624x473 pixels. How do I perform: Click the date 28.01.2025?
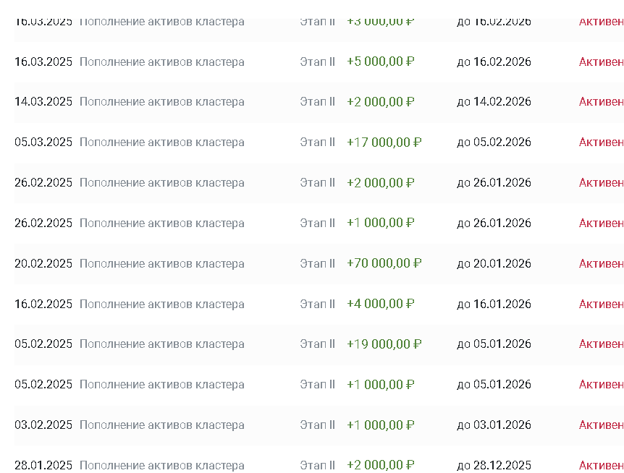pos(43,465)
